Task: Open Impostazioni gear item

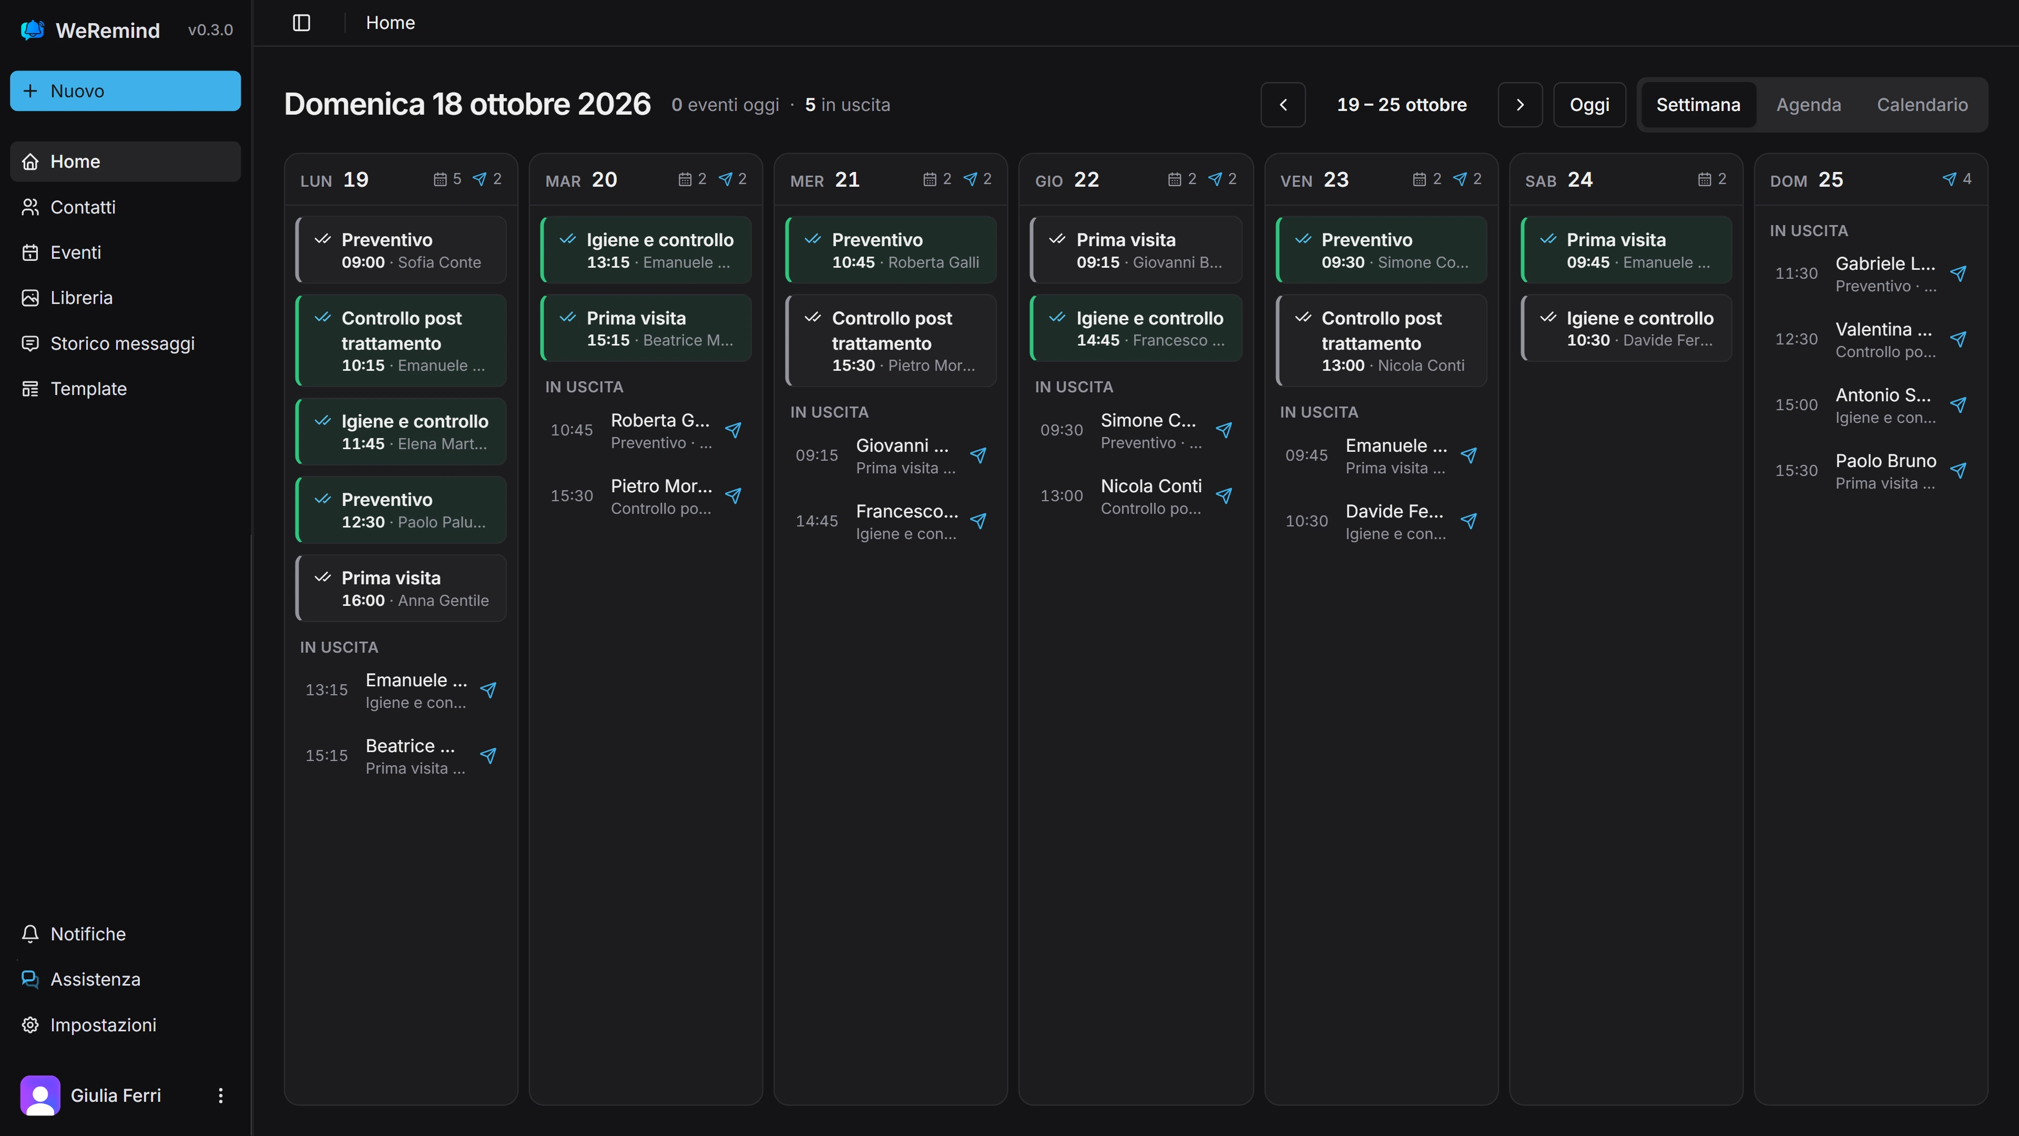Action: [x=126, y=1025]
